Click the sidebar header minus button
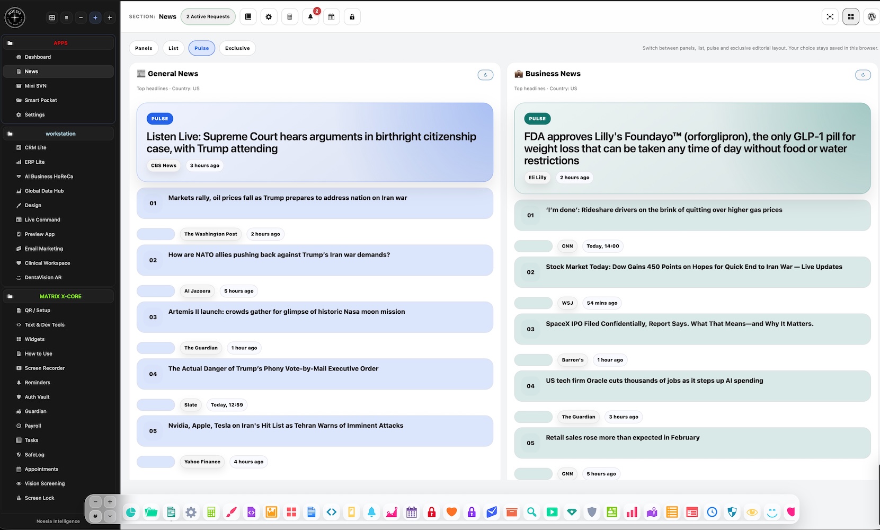880x530 pixels. (x=81, y=17)
